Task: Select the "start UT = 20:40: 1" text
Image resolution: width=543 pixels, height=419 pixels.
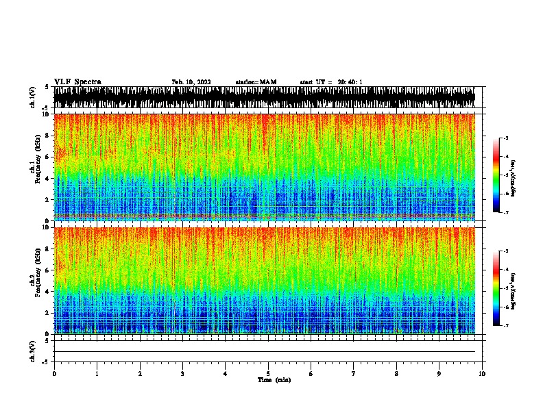Action: point(331,82)
